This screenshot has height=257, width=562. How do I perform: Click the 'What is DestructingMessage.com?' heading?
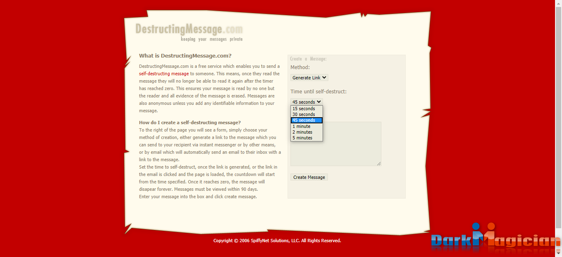coord(185,56)
